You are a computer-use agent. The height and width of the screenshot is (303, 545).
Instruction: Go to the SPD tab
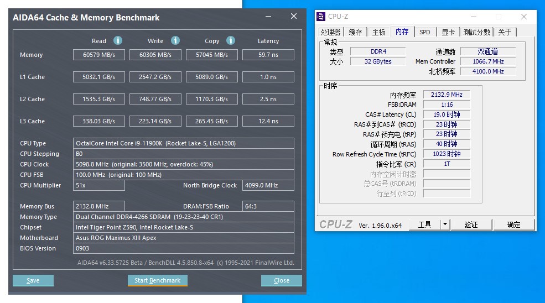click(424, 32)
